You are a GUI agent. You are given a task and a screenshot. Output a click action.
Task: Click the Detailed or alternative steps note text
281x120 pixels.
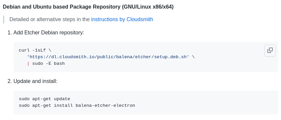pyautogui.click(x=49, y=19)
